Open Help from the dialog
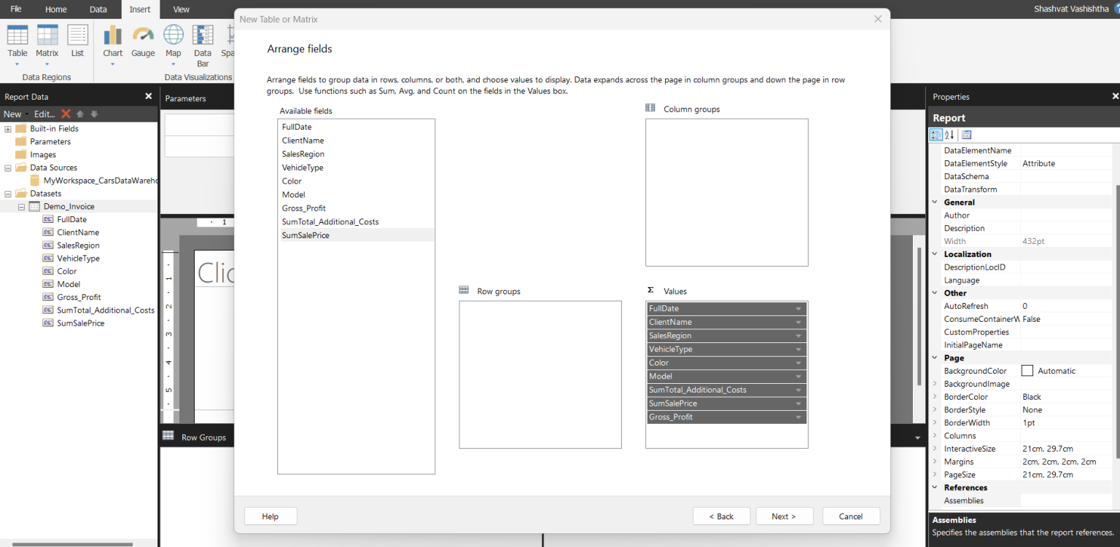1120x547 pixels. pos(270,516)
